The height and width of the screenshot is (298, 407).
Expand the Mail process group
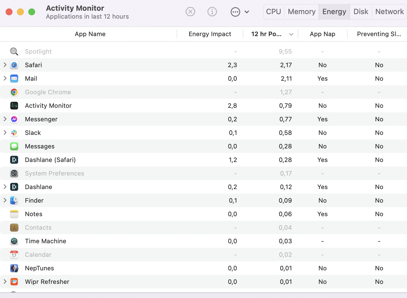(5, 78)
